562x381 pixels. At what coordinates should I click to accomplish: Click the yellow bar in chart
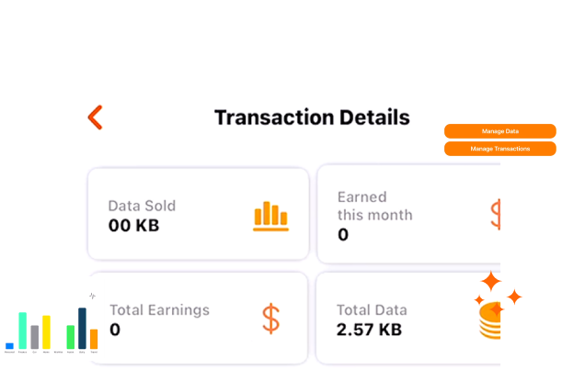(46, 332)
